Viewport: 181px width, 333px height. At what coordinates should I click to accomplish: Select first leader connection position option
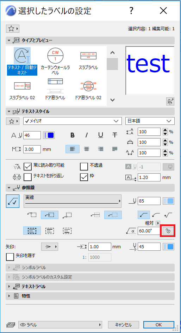(32, 215)
